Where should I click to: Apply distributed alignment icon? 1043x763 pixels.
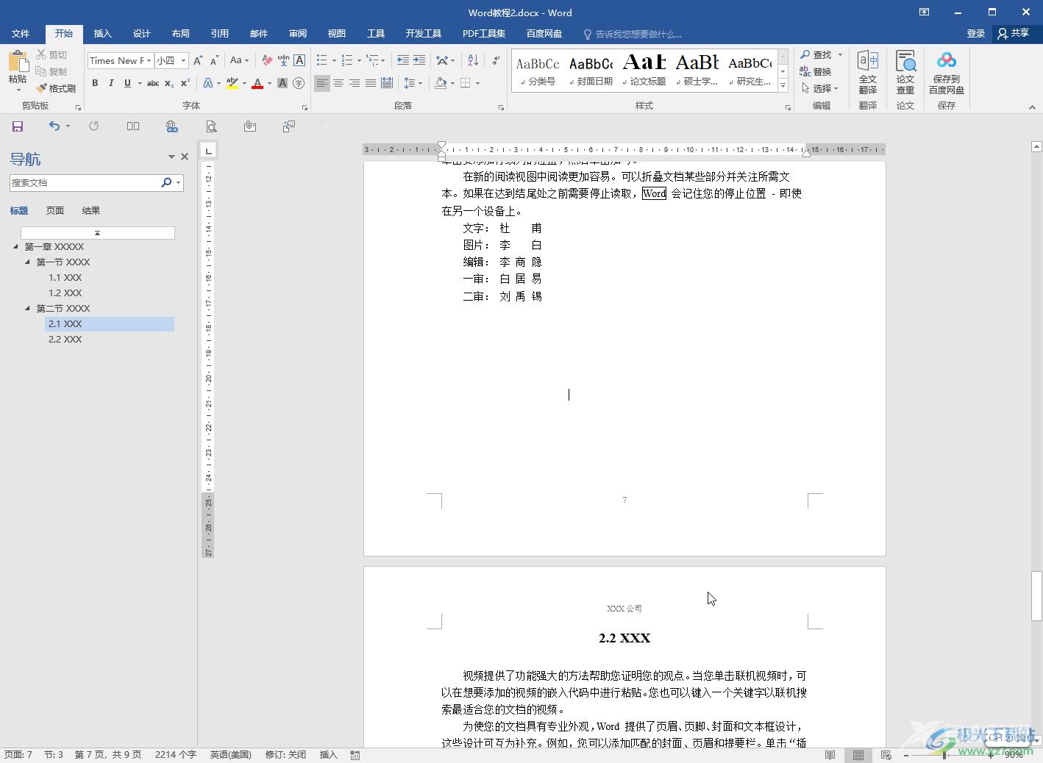pyautogui.click(x=387, y=83)
